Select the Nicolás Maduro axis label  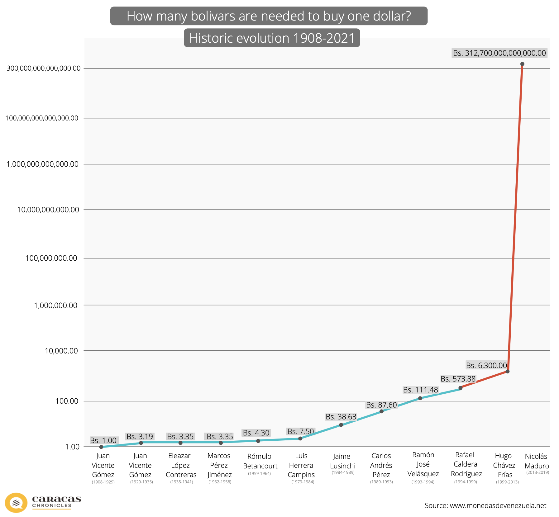pyautogui.click(x=537, y=463)
